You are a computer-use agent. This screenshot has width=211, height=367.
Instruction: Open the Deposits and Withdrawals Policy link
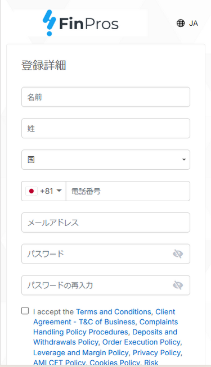point(105,337)
